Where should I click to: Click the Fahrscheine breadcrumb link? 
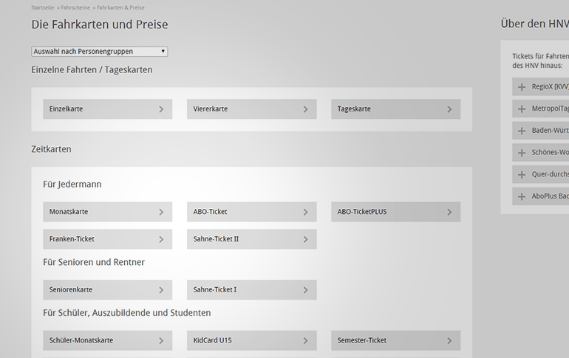pyautogui.click(x=75, y=7)
